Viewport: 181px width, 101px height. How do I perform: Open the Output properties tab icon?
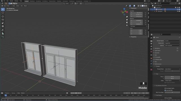click(151, 44)
